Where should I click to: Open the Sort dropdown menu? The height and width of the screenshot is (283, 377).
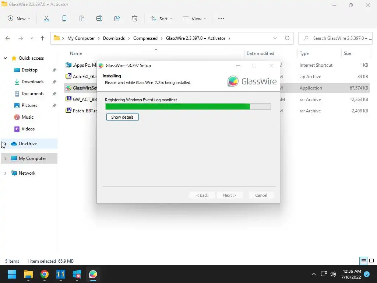tap(161, 18)
